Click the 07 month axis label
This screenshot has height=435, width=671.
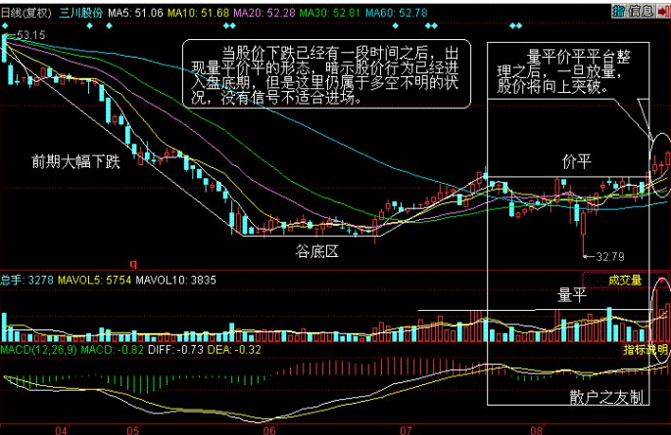click(406, 430)
